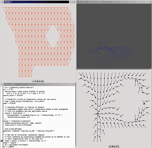Close the Plotter 1 window
Image resolution: width=152 pixels, height=148 pixels.
74,2
